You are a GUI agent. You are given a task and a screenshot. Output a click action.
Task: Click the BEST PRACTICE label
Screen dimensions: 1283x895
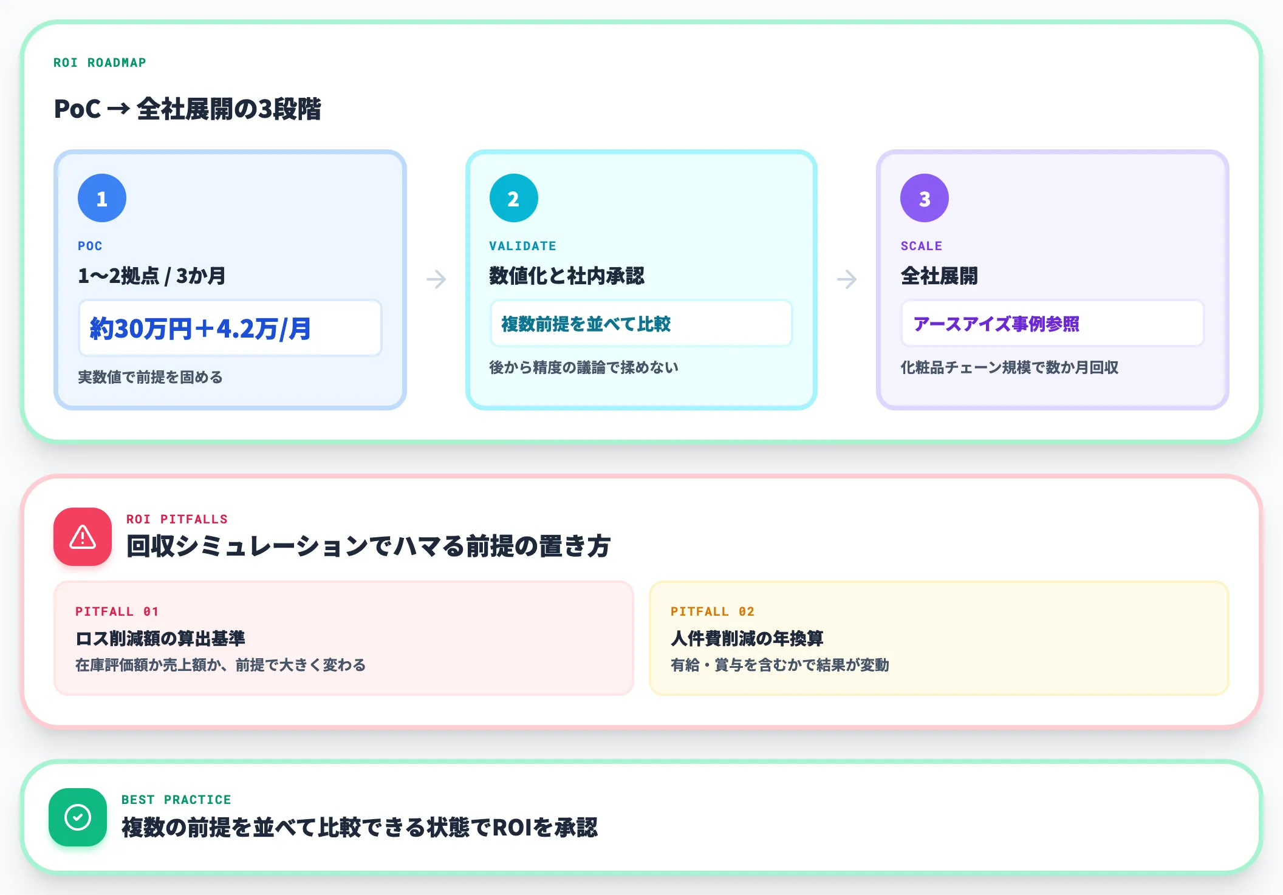(176, 800)
